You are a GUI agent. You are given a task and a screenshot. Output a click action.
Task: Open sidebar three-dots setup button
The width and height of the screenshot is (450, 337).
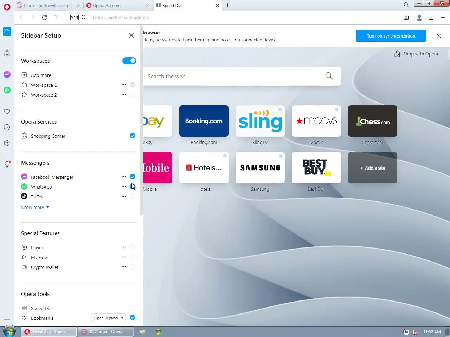(x=7, y=319)
